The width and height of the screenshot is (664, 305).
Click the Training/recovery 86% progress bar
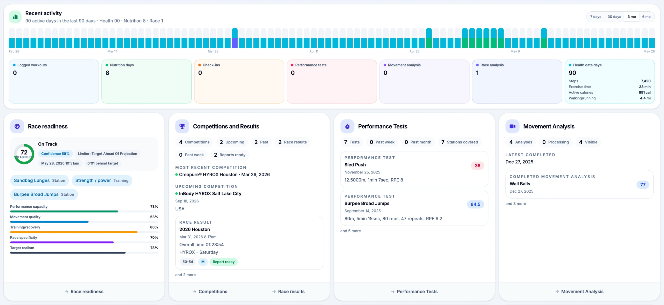click(x=84, y=232)
